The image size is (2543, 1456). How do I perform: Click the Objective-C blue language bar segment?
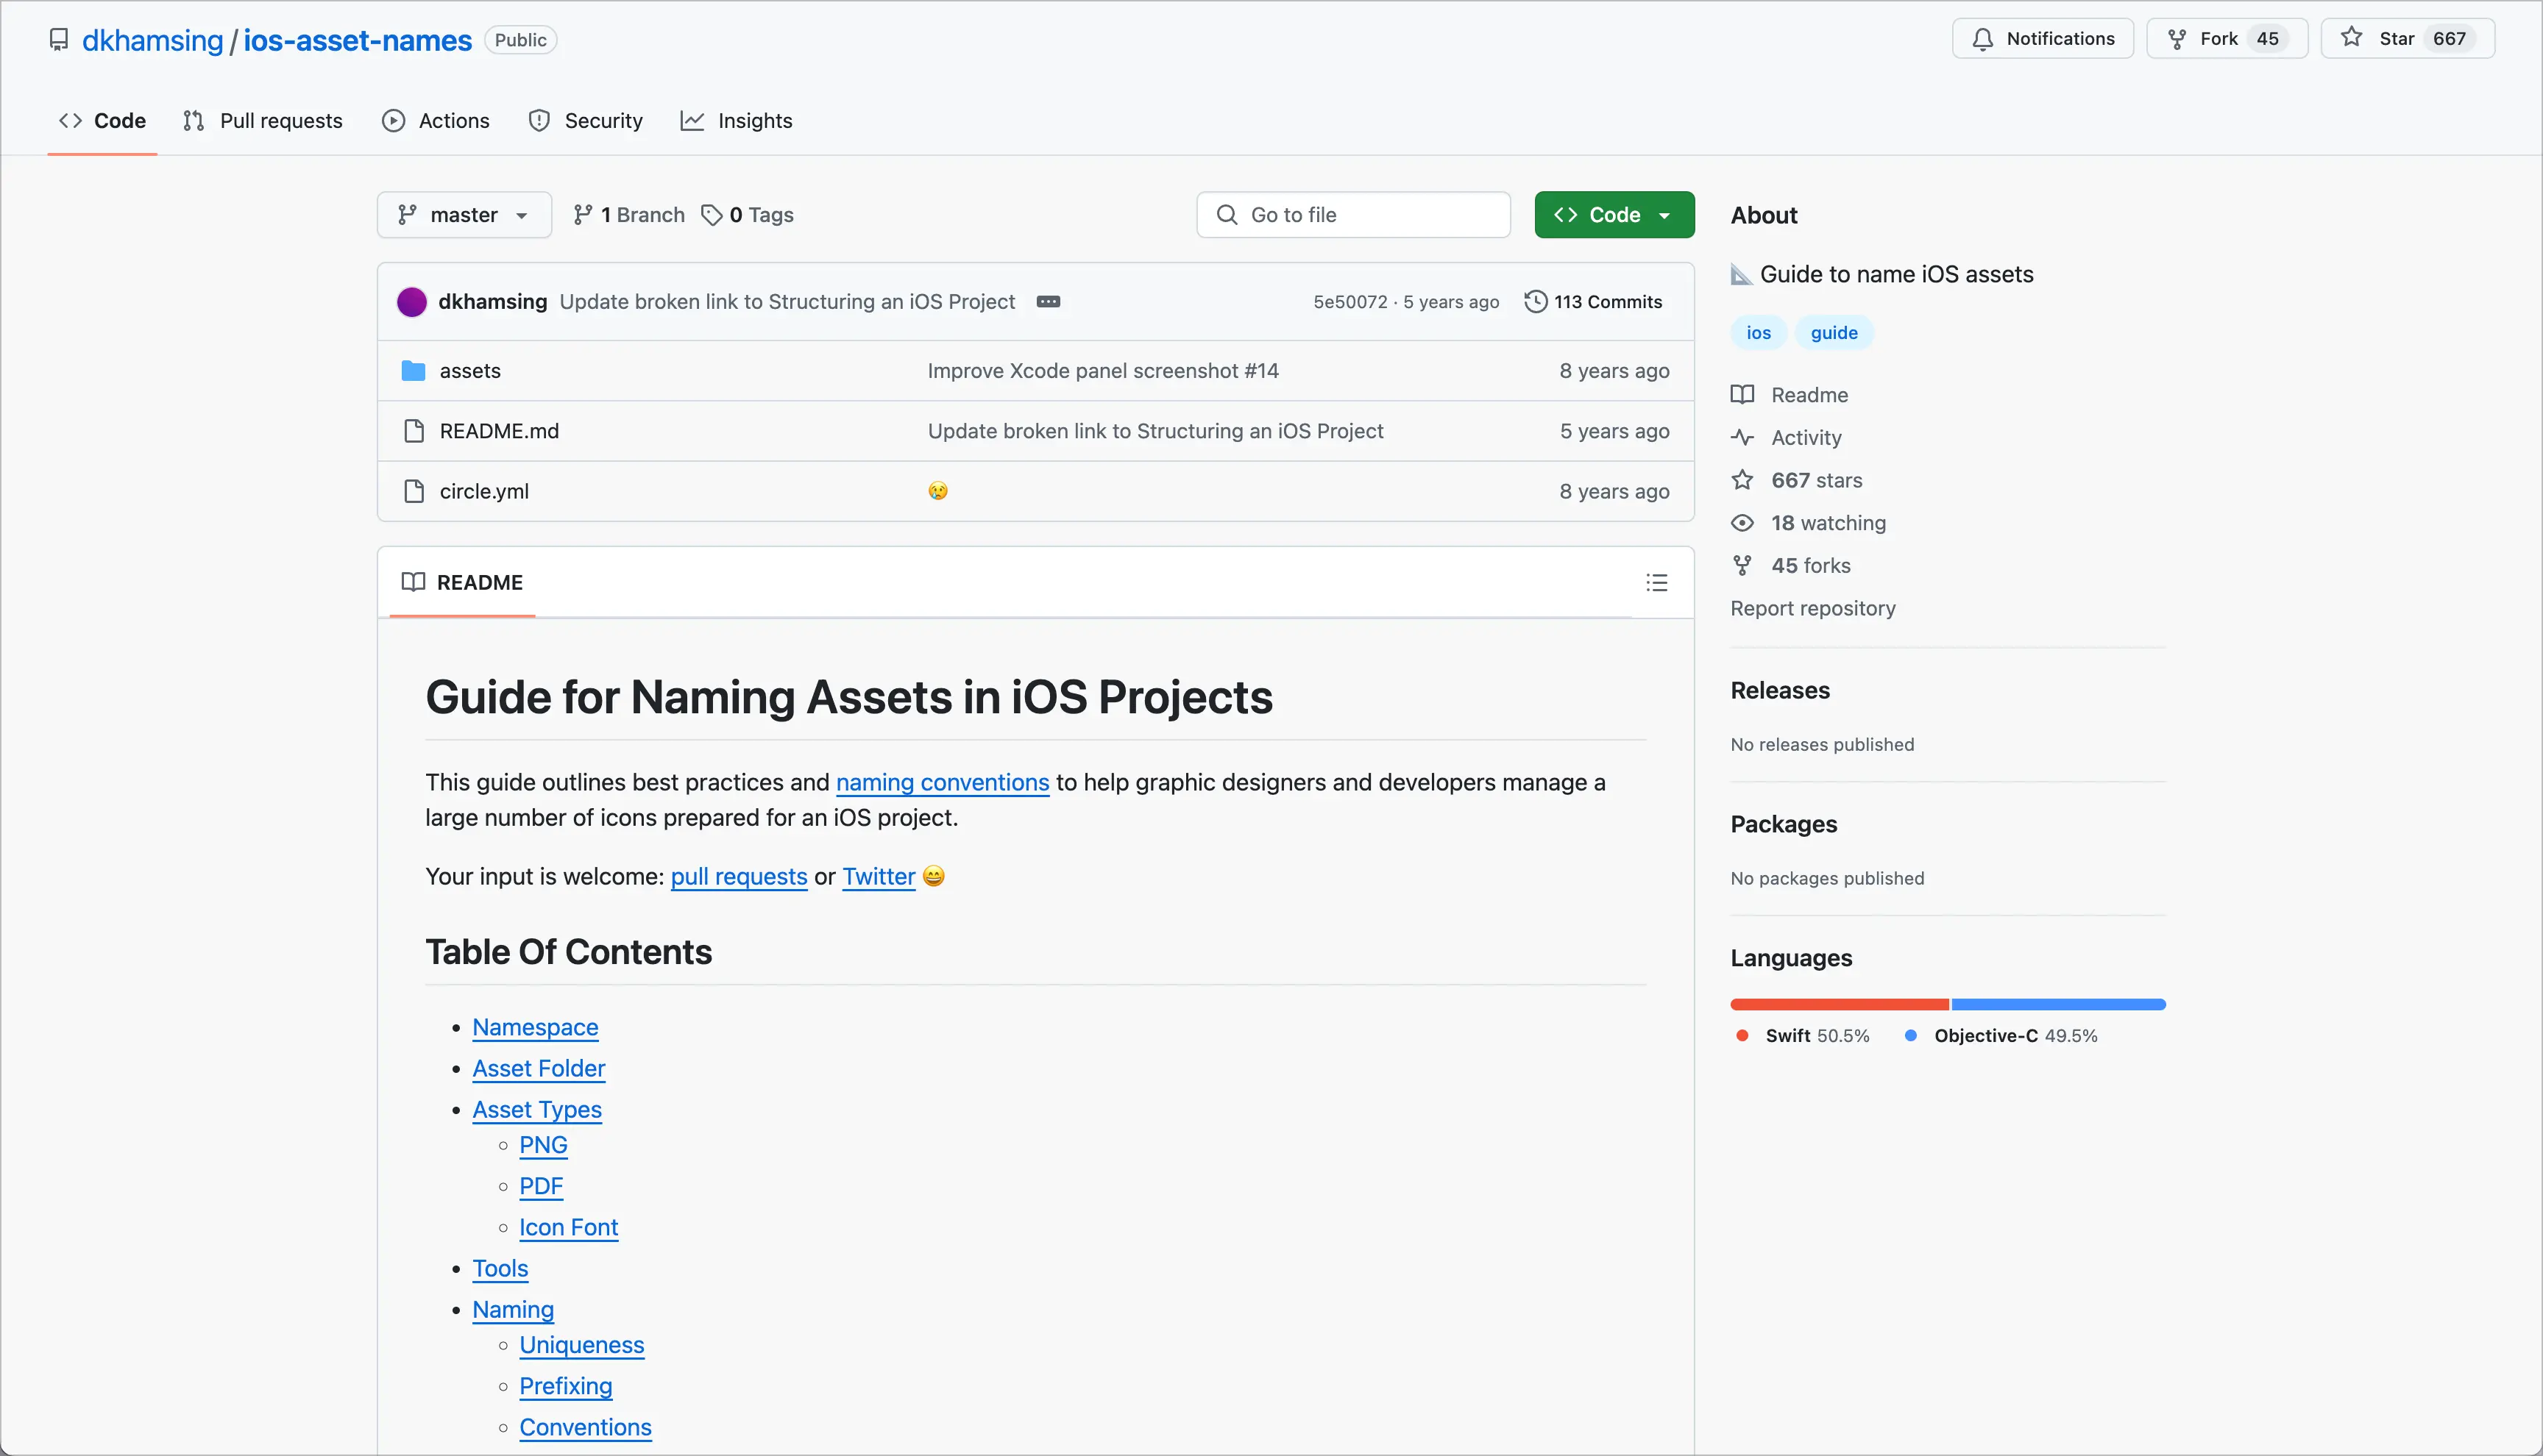coord(2059,1004)
